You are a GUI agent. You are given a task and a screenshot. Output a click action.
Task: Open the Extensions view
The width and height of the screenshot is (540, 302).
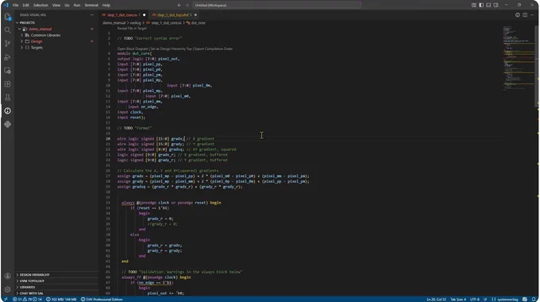pos(8,84)
